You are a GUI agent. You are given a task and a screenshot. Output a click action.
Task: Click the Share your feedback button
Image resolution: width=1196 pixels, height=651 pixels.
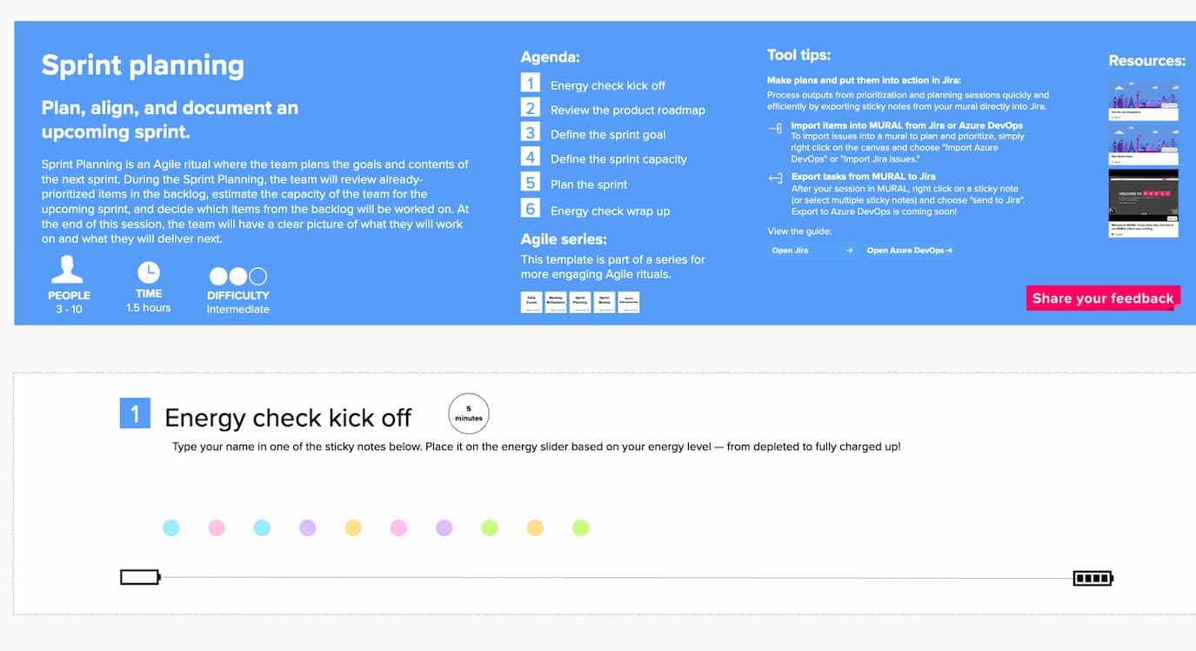click(x=1103, y=298)
